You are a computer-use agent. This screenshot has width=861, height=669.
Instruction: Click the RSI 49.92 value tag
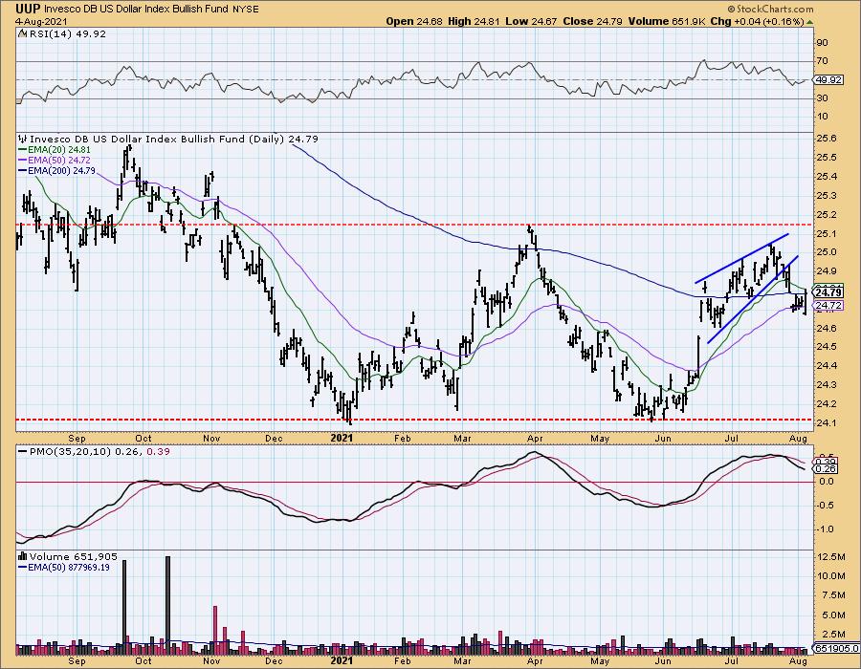(x=828, y=79)
